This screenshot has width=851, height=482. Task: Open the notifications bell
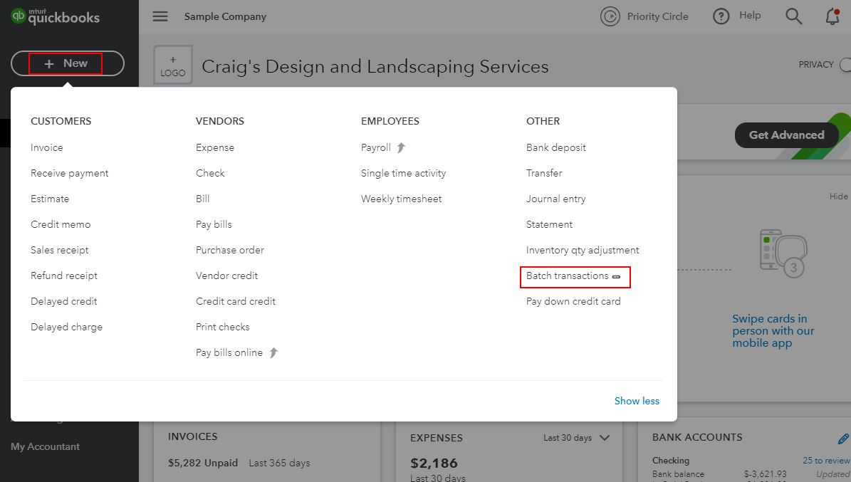click(x=832, y=17)
